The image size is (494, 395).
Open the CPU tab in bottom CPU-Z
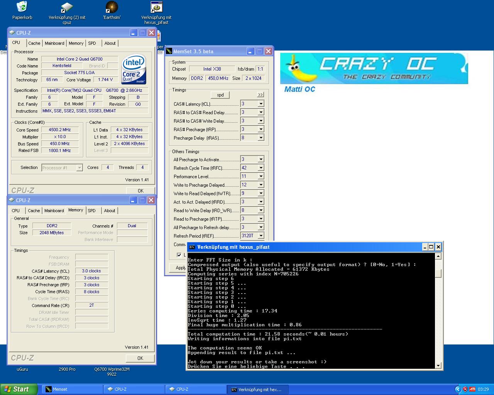coord(16,211)
